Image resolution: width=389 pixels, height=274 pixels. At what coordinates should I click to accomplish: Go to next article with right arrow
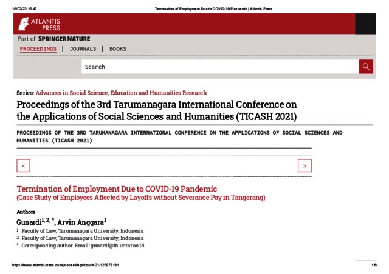pyautogui.click(x=305, y=165)
